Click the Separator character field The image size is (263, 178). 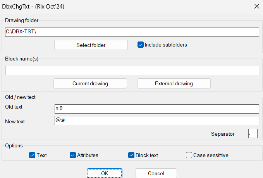253,134
